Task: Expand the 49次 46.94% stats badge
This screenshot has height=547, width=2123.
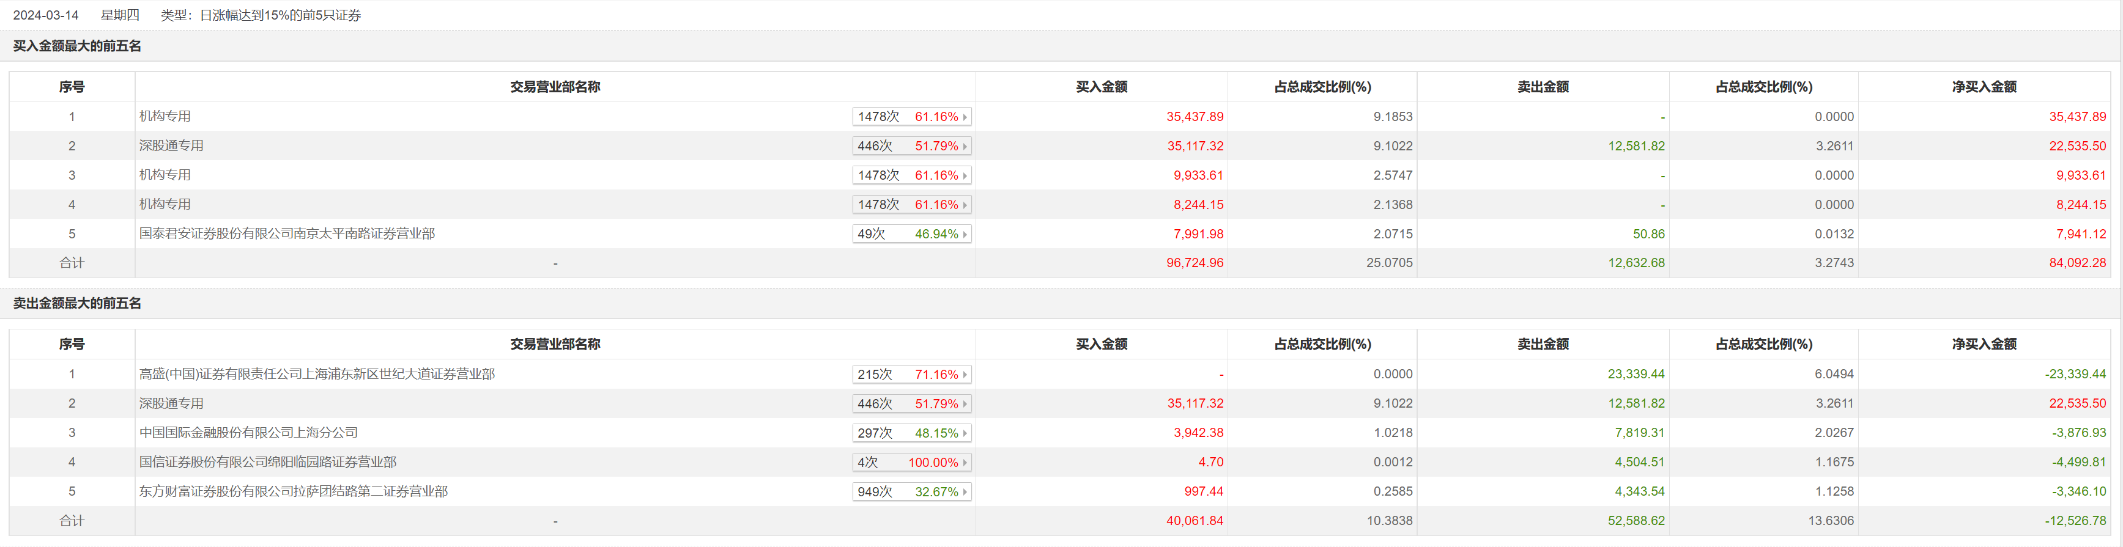Action: [x=911, y=234]
